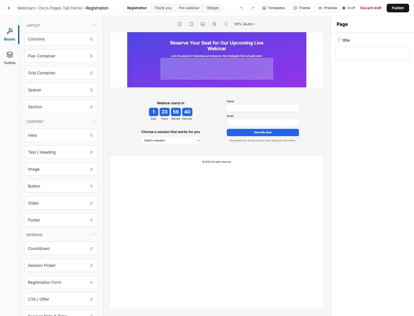The width and height of the screenshot is (414, 316).
Task: Open the 58% (Auto) zoom dropdown
Action: pos(245,24)
